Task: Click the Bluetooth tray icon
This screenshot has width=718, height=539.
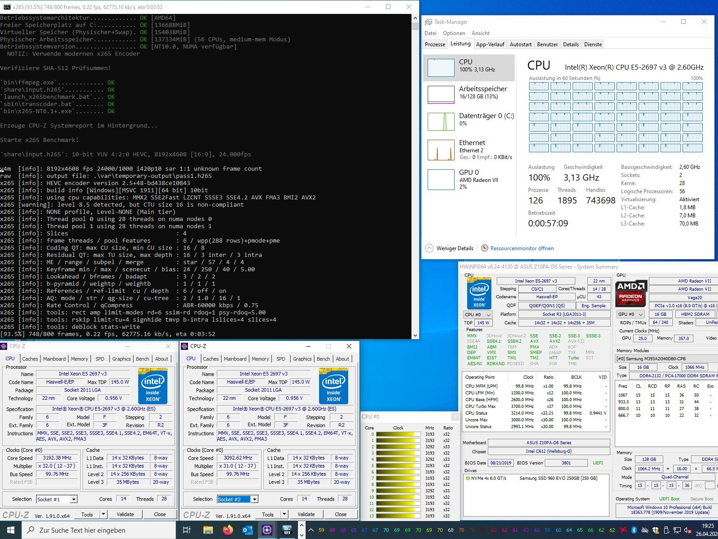Action: (x=634, y=530)
